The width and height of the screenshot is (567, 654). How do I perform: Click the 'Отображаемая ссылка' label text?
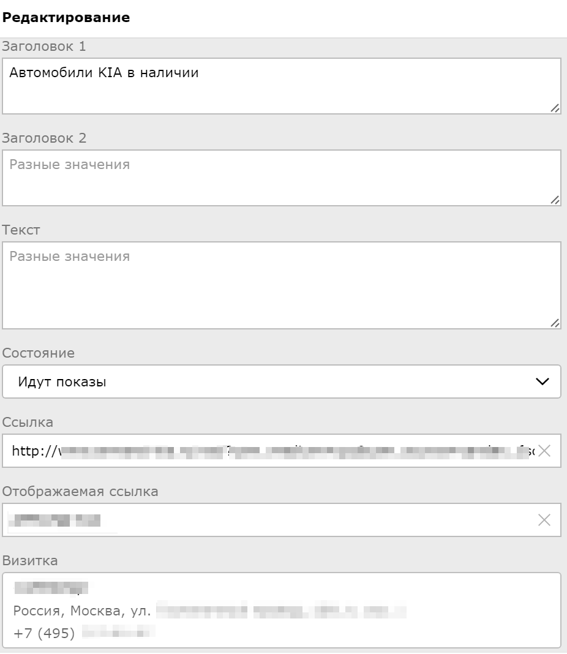(80, 492)
